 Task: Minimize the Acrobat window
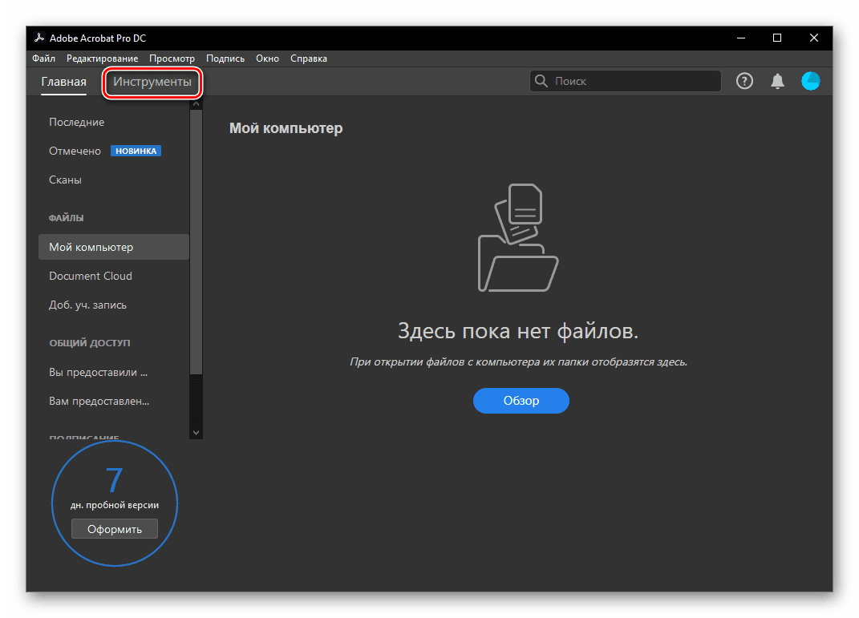[x=741, y=38]
